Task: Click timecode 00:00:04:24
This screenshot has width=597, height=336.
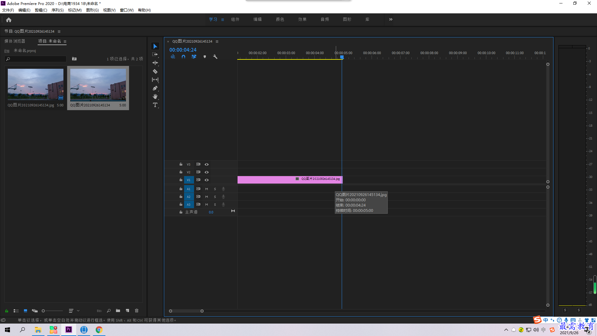Action: tap(183, 50)
